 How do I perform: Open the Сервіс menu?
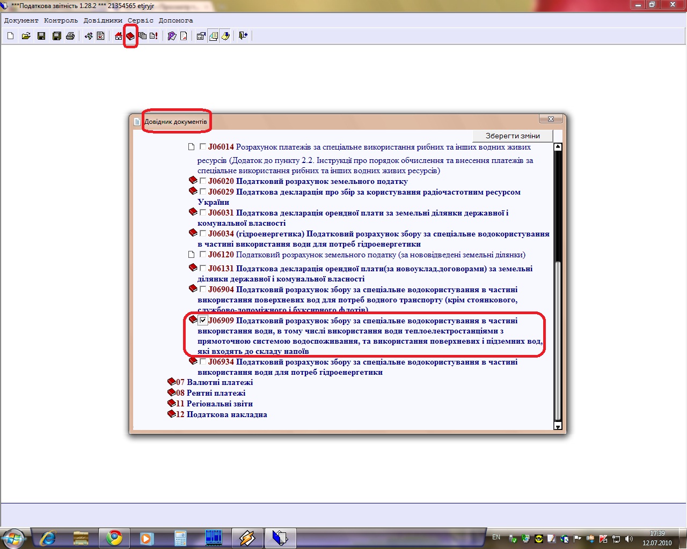click(140, 20)
